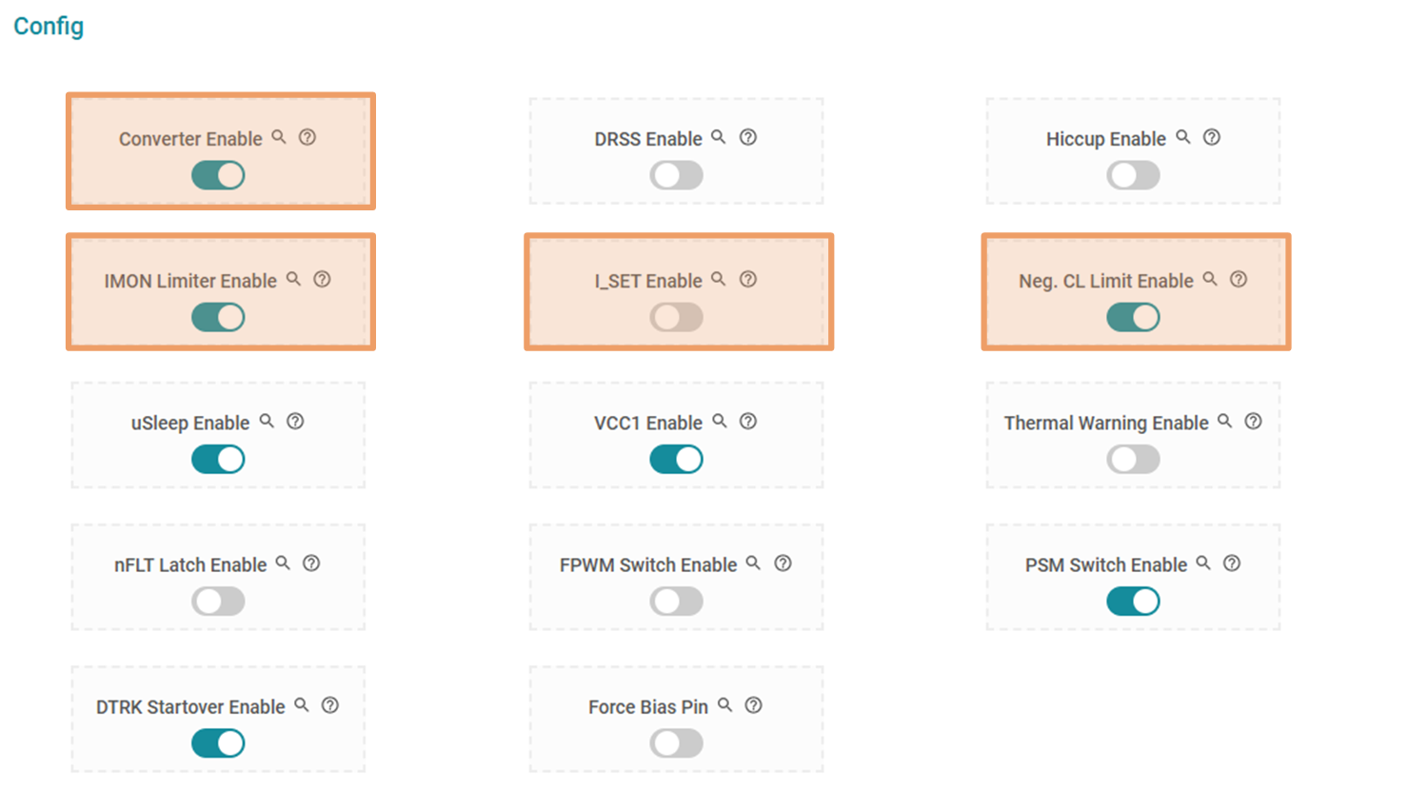The width and height of the screenshot is (1428, 791).
Task: Turn on the Hiccup Enable toggle
Action: point(1133,175)
